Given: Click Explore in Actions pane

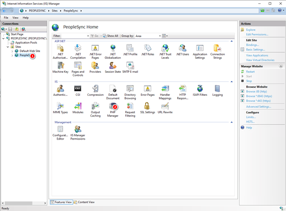Looking at the screenshot, I should tap(251, 30).
